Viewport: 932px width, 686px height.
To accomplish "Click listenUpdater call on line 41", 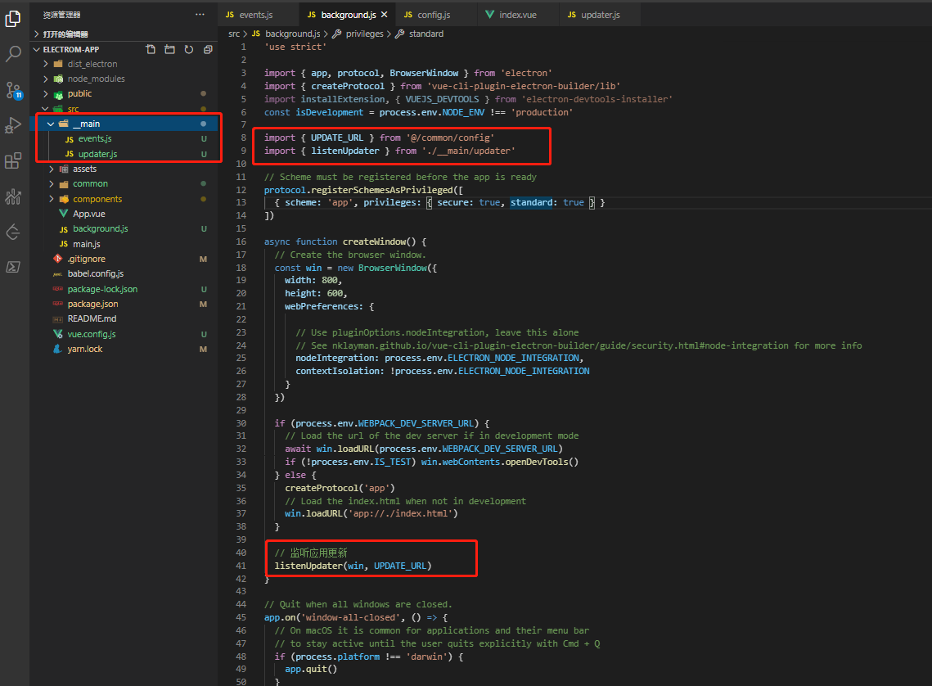I will pyautogui.click(x=308, y=566).
